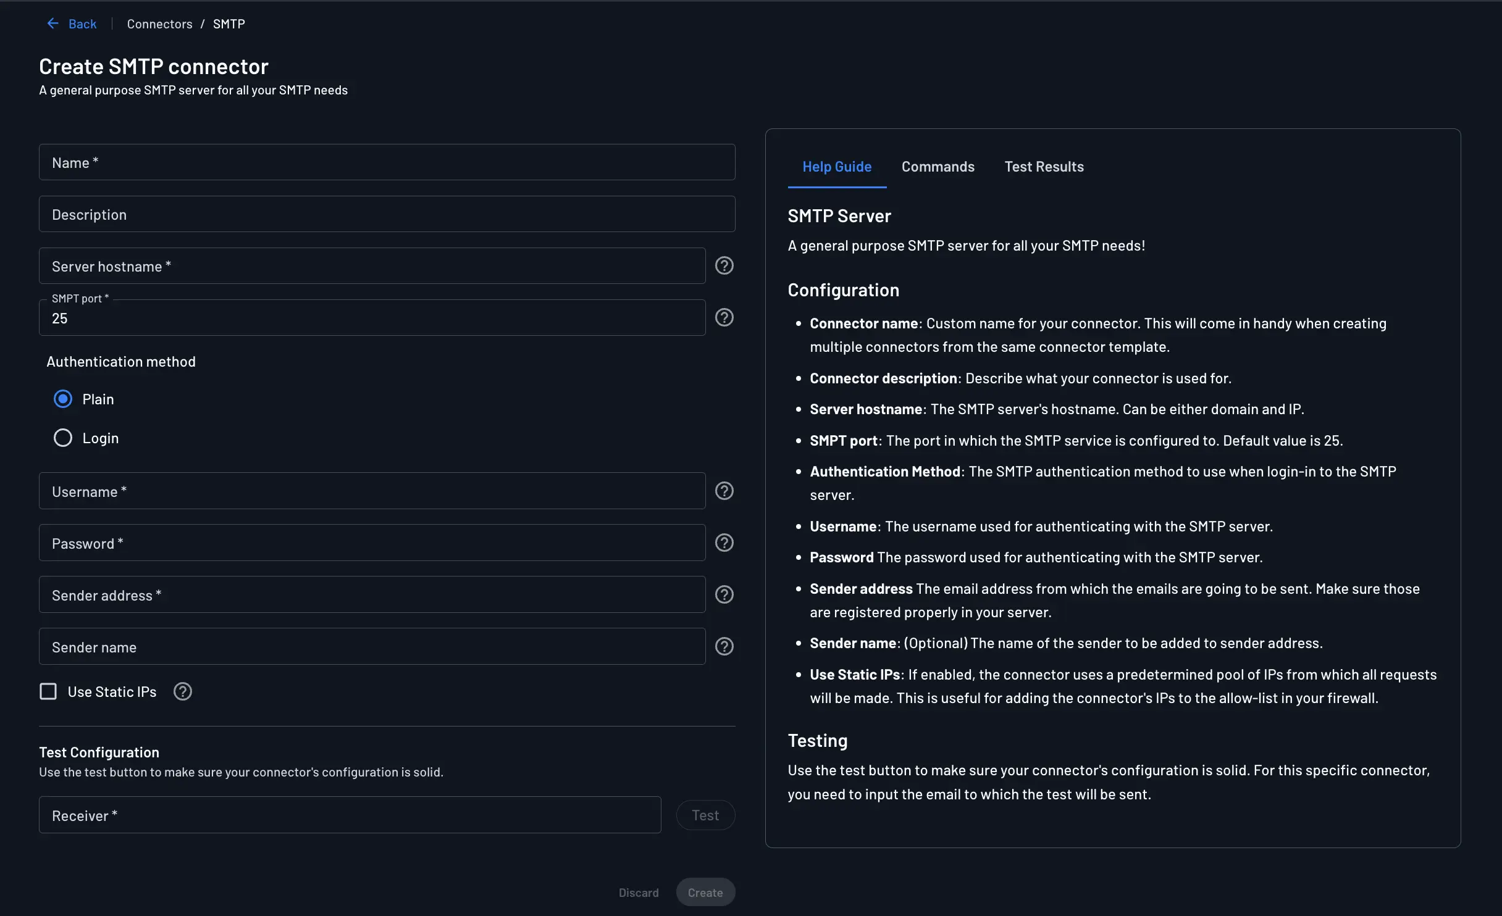Viewport: 1502px width, 916px height.
Task: Select the Login authentication method
Action: tap(62, 438)
